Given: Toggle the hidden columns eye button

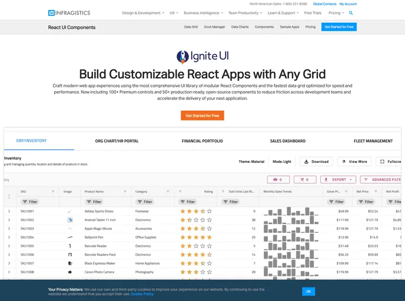Looking at the screenshot, I should (x=278, y=179).
